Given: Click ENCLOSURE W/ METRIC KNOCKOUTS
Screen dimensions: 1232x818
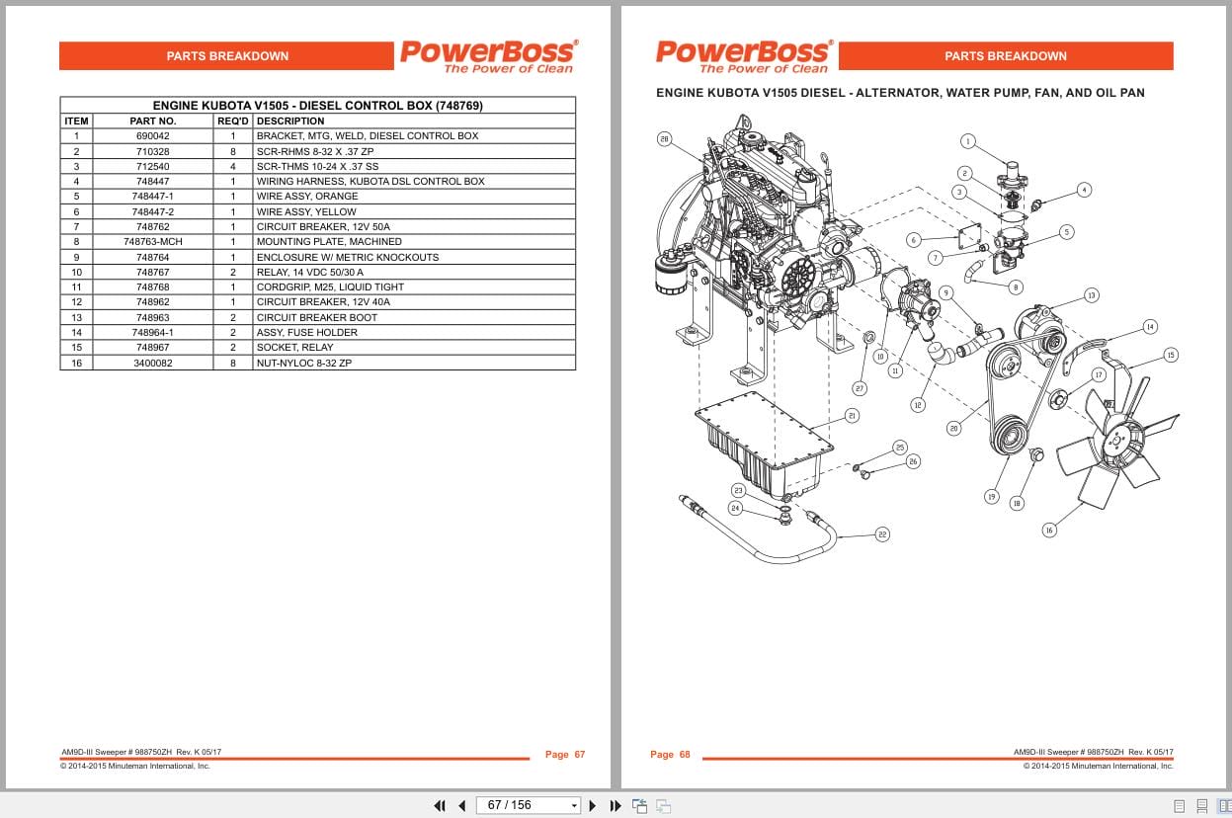Looking at the screenshot, I should click(347, 257).
